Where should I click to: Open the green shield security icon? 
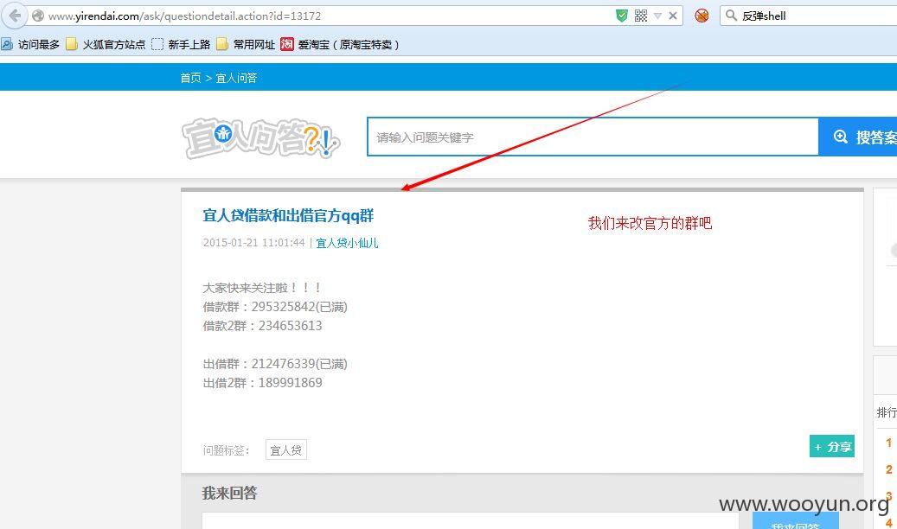click(622, 16)
